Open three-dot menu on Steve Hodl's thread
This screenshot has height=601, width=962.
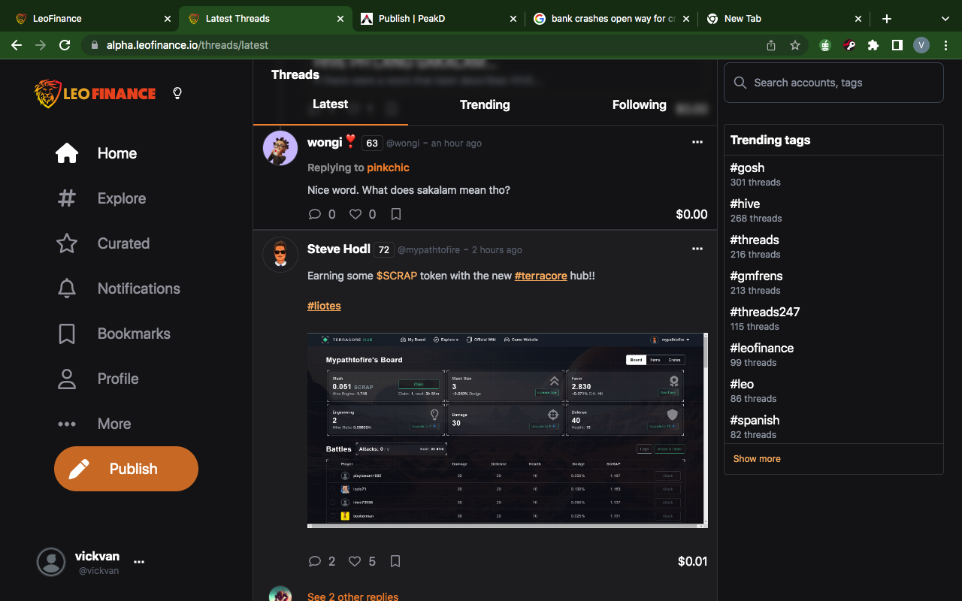697,249
